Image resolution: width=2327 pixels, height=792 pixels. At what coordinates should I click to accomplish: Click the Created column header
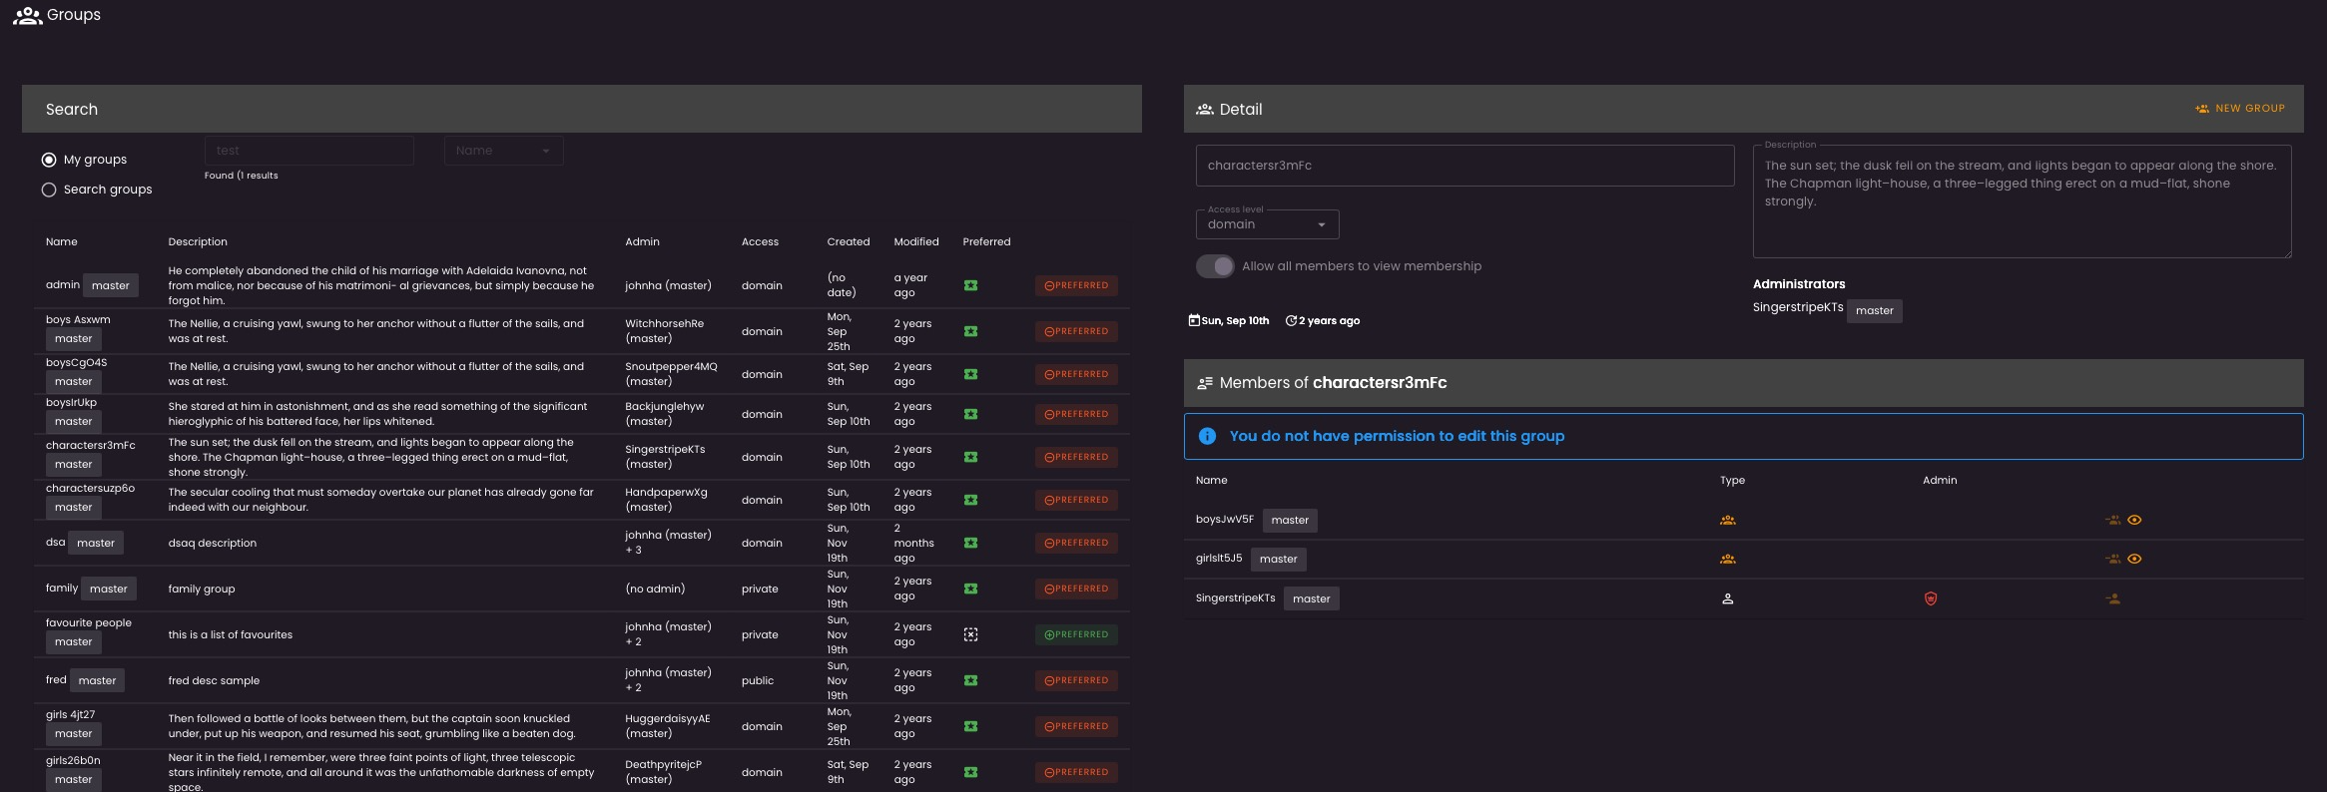click(848, 241)
